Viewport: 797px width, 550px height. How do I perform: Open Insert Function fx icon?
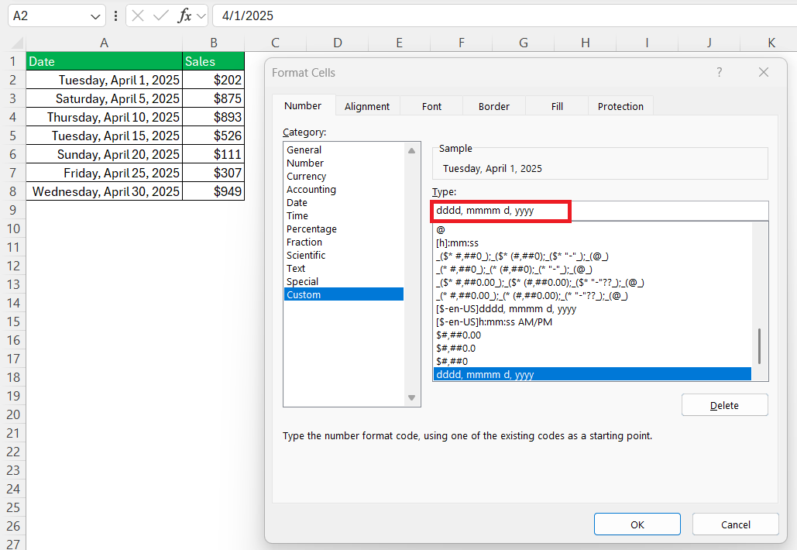[x=184, y=15]
